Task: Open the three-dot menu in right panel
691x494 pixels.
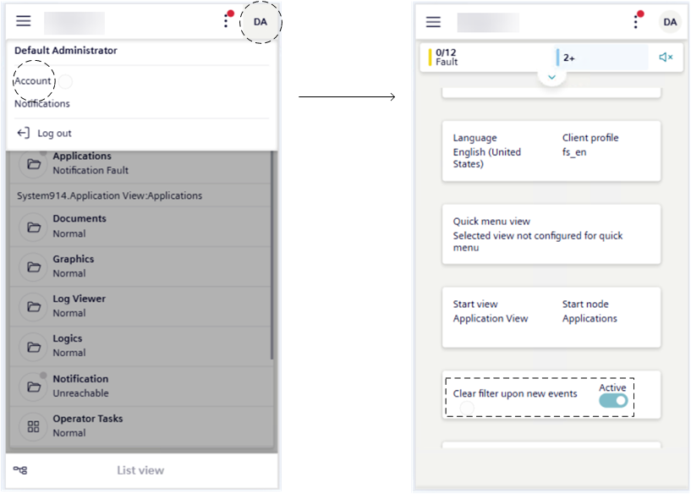Action: (x=636, y=22)
